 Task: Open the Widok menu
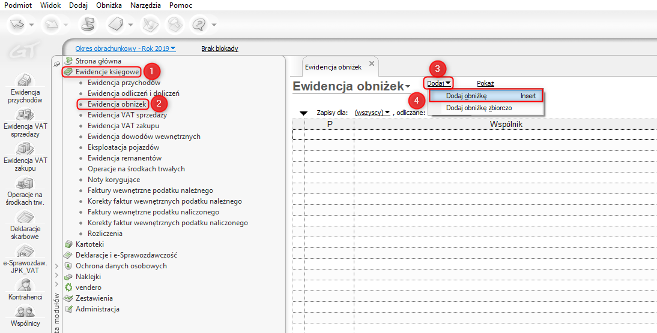point(50,5)
